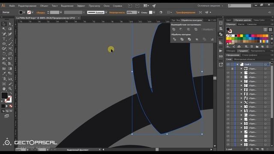Image resolution: width=274 pixels, height=154 pixels.
Task: Select the Scissors tool
Action: click(x=10, y=49)
